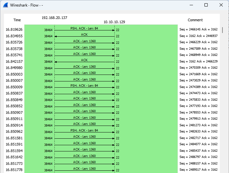The image size is (229, 173).
Task: Select flow row at time 16.850837
Action: tap(112, 93)
